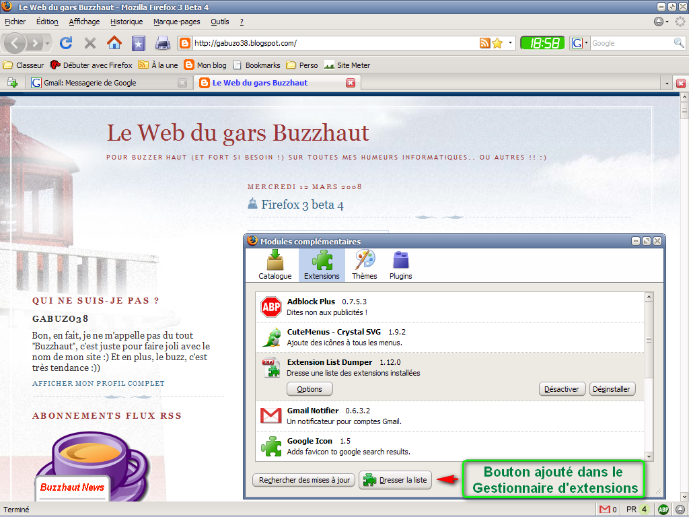This screenshot has width=689, height=517.
Task: Select the Le Web du gars Buzzhaut tab
Action: [277, 83]
